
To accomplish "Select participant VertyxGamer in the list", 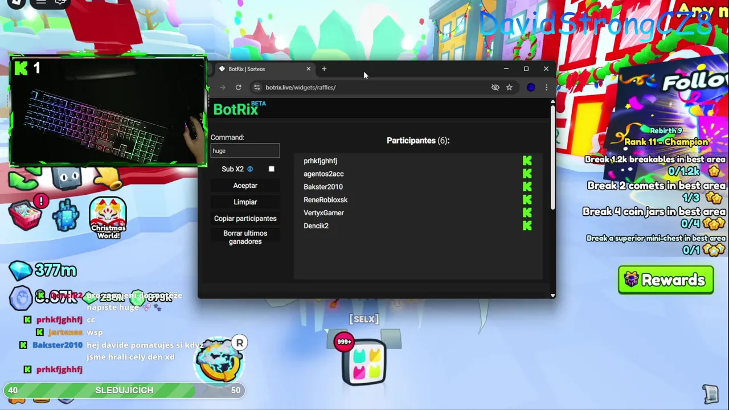I will coord(323,213).
